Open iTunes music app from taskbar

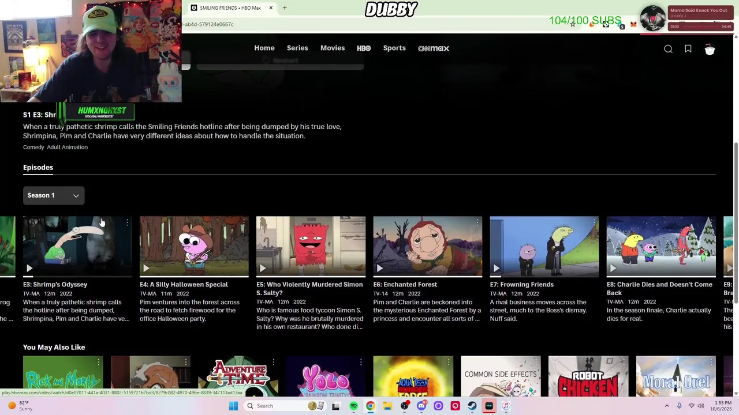[x=506, y=406]
